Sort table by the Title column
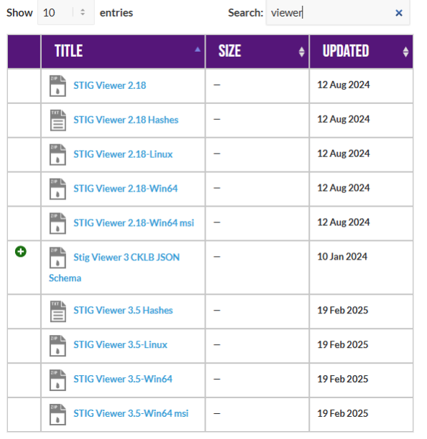Viewport: 427px width, 439px height. click(123, 52)
